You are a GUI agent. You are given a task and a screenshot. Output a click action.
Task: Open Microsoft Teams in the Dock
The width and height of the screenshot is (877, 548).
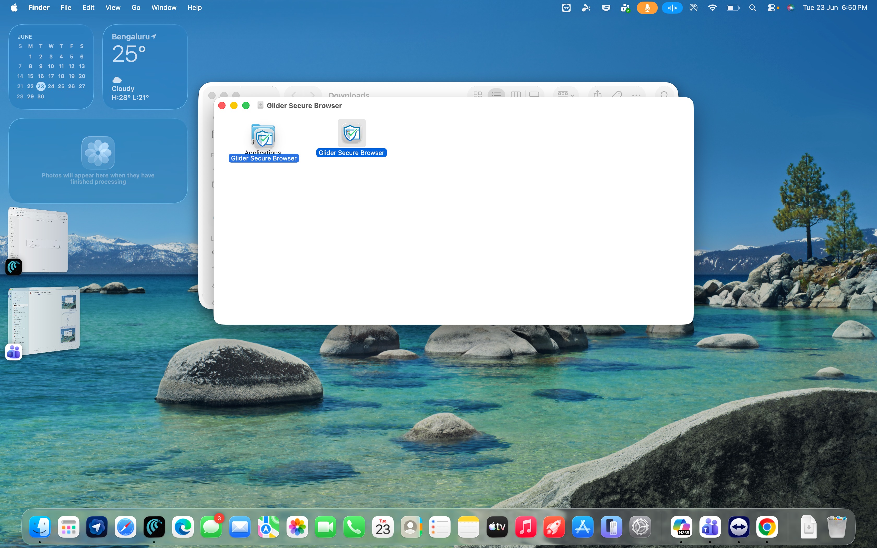tap(710, 527)
